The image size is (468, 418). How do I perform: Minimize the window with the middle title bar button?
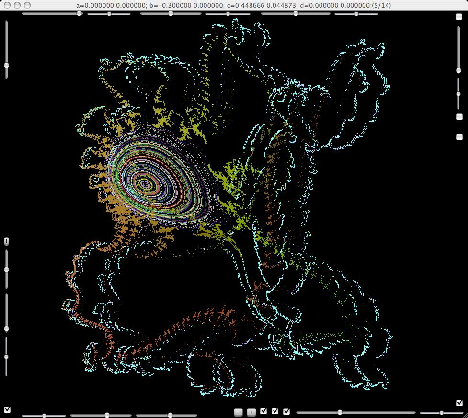pos(17,5)
